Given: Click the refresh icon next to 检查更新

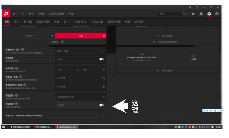Looking at the screenshot, I should pyautogui.click(x=62, y=42).
